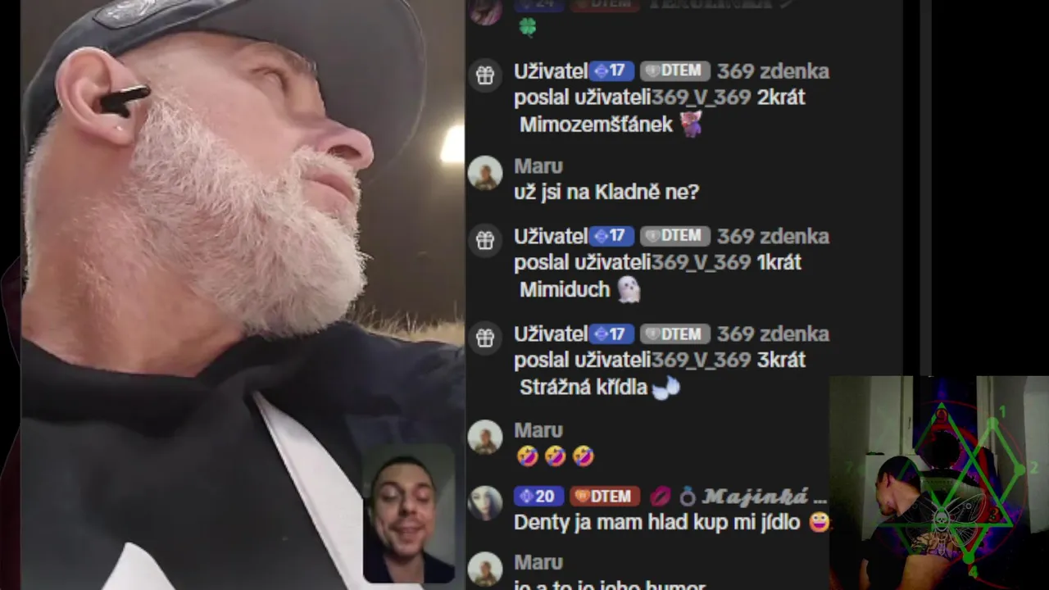Screen dimensions: 1049x590
Task: Click Maru's avatar beside laughing emojis
Action: point(485,438)
